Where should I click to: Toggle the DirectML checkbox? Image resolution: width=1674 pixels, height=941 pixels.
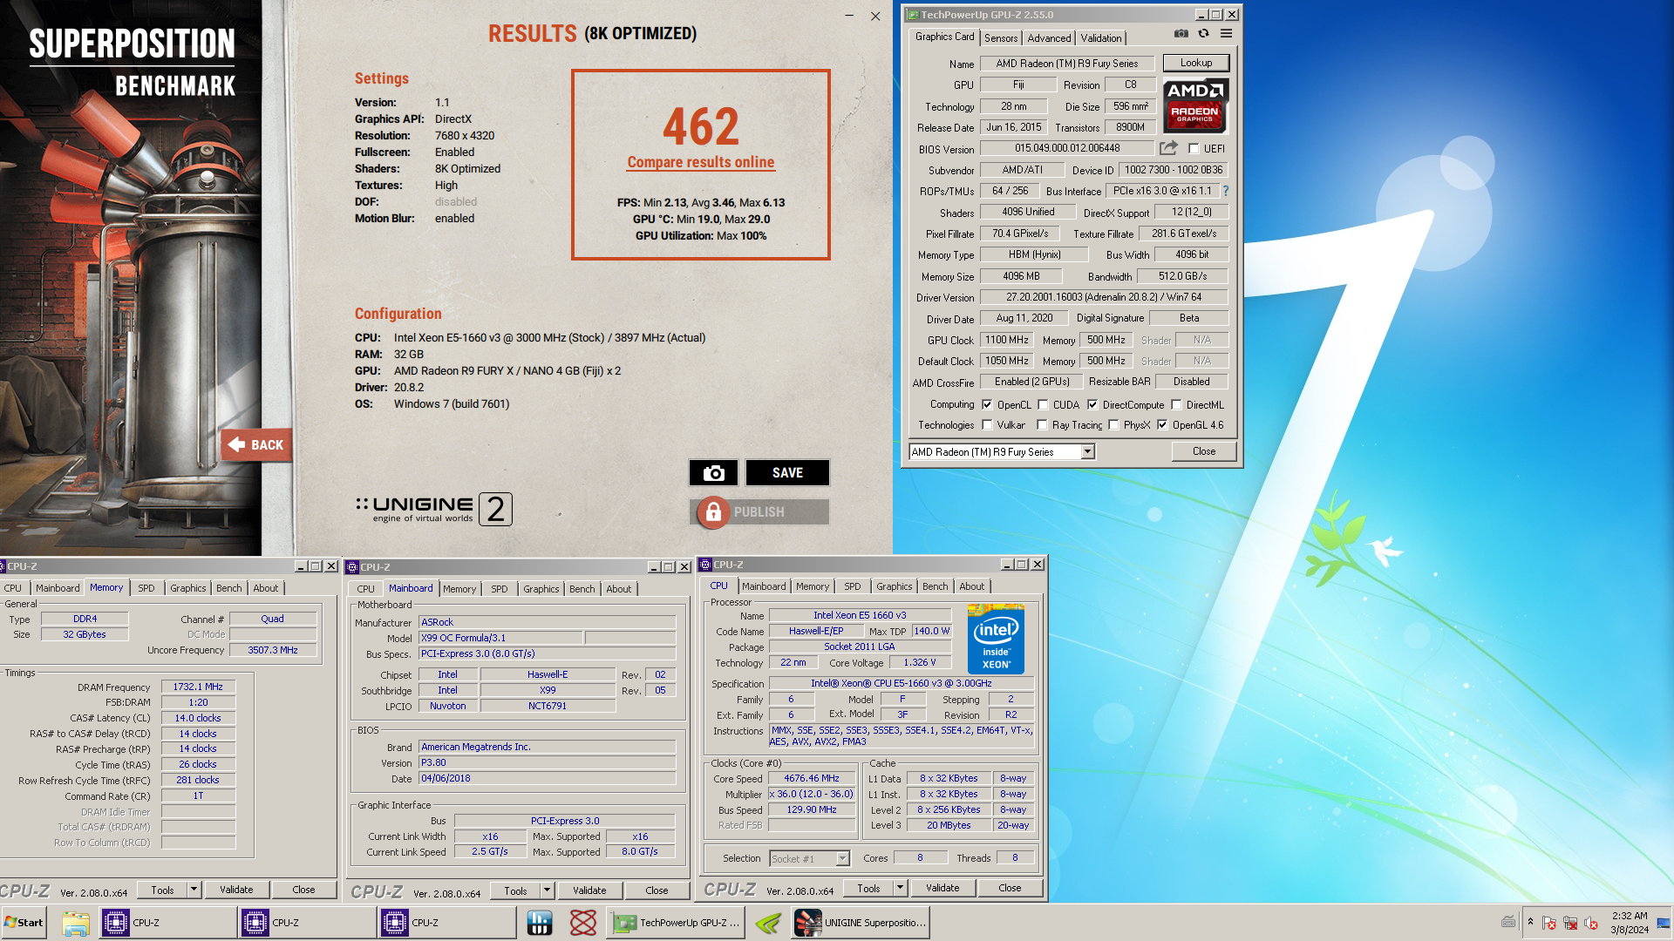click(1176, 404)
